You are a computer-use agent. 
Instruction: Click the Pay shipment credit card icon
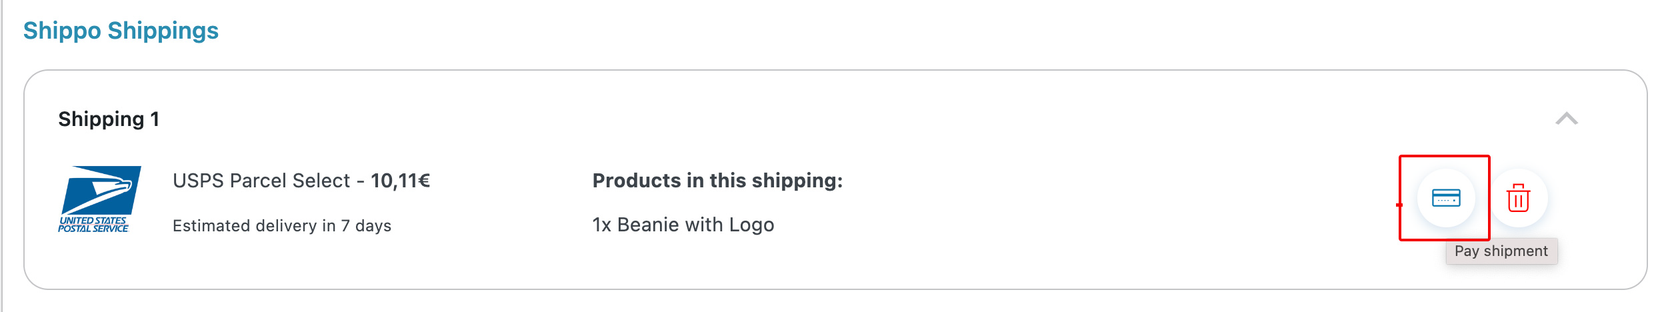tap(1446, 198)
